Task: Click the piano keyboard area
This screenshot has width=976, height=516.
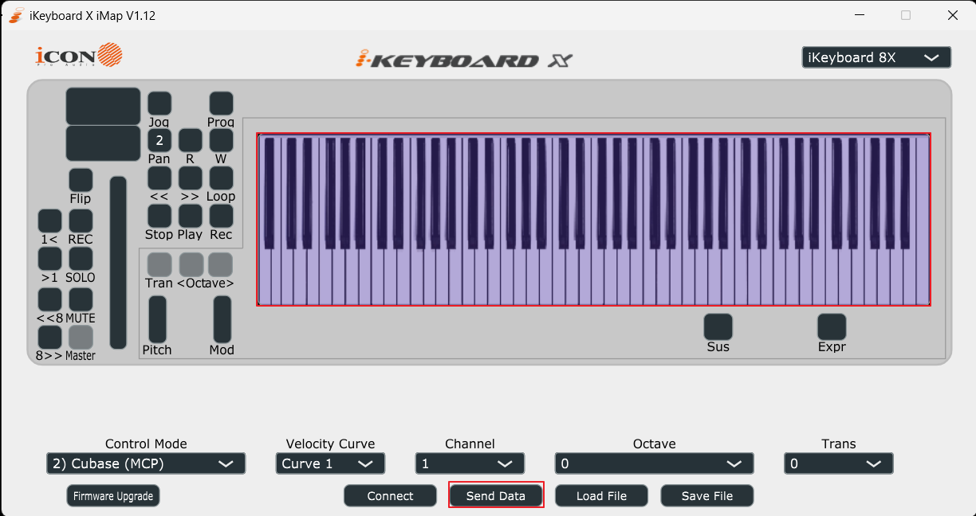Action: pyautogui.click(x=593, y=219)
